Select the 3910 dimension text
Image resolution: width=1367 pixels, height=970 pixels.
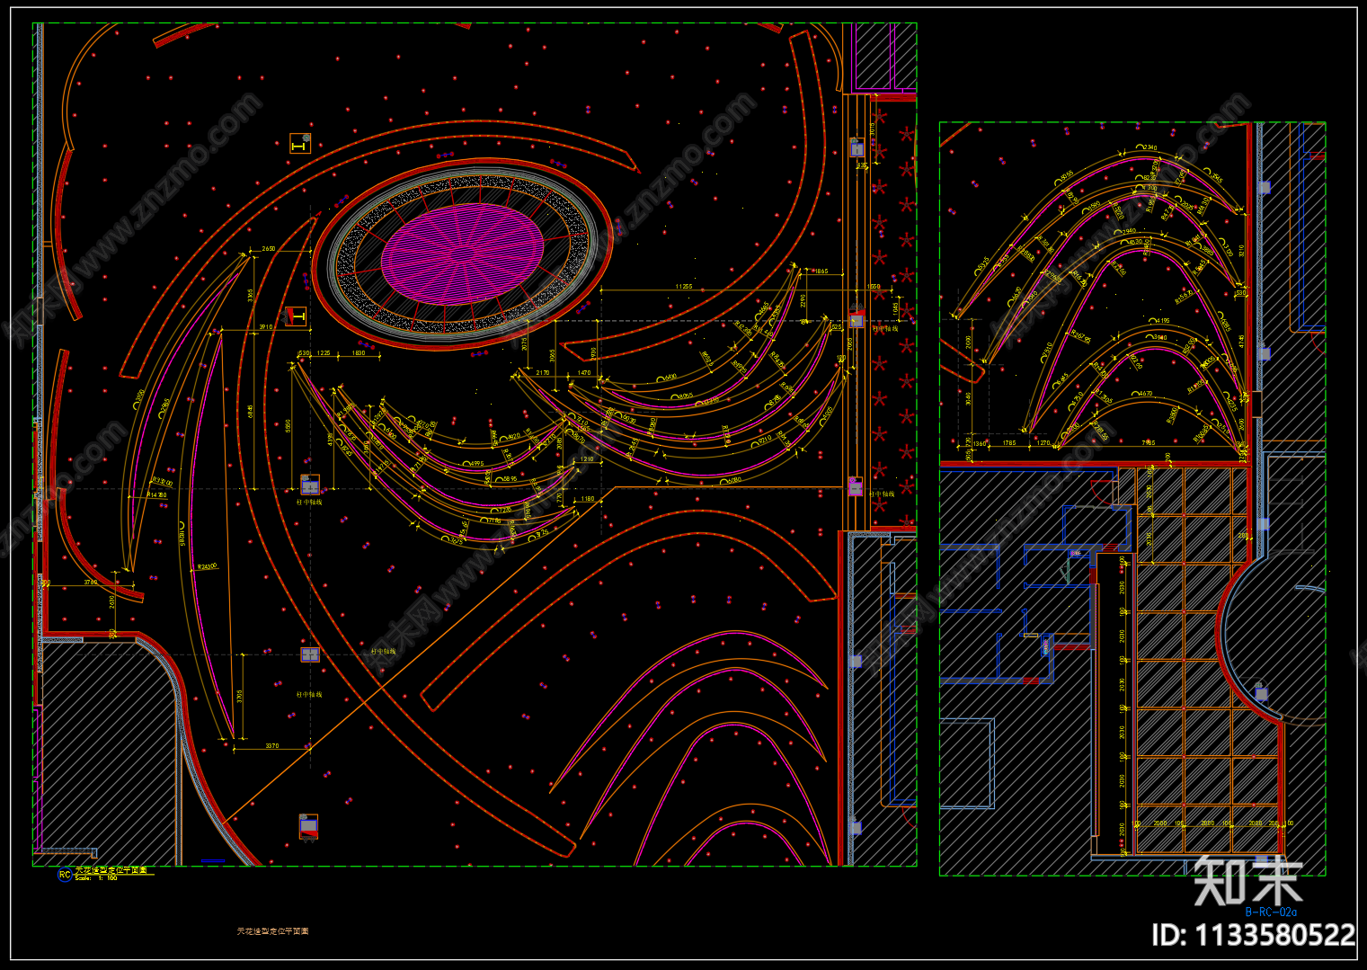[266, 327]
